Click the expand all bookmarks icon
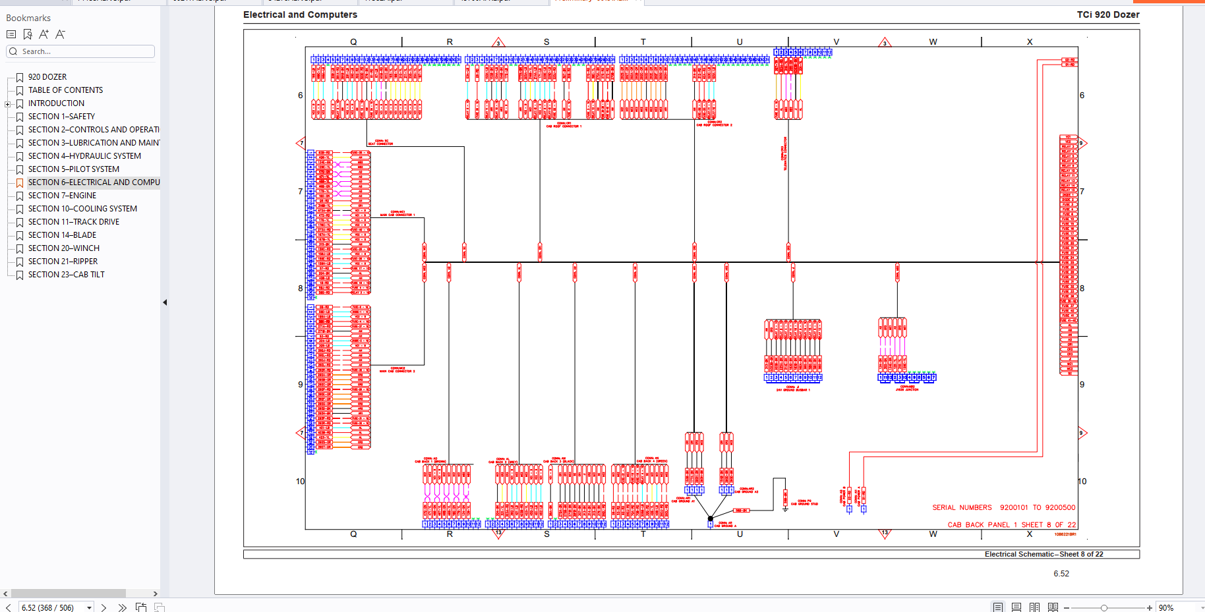Image resolution: width=1205 pixels, height=612 pixels. (11, 34)
